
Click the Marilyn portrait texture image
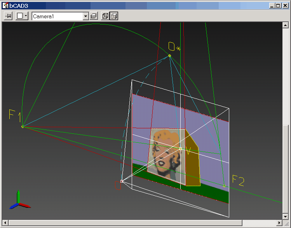tap(166, 157)
